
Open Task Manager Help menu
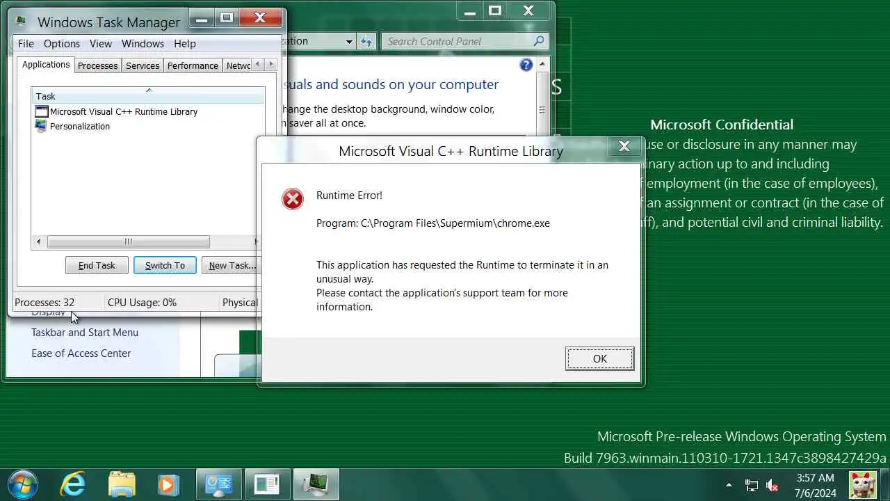coord(185,43)
